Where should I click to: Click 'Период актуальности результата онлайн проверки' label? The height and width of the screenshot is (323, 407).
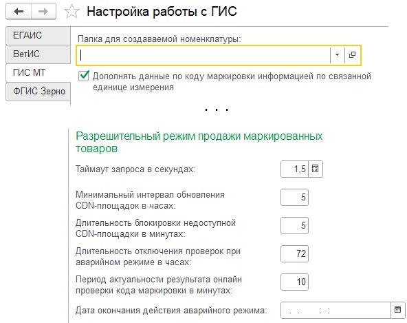(159, 284)
